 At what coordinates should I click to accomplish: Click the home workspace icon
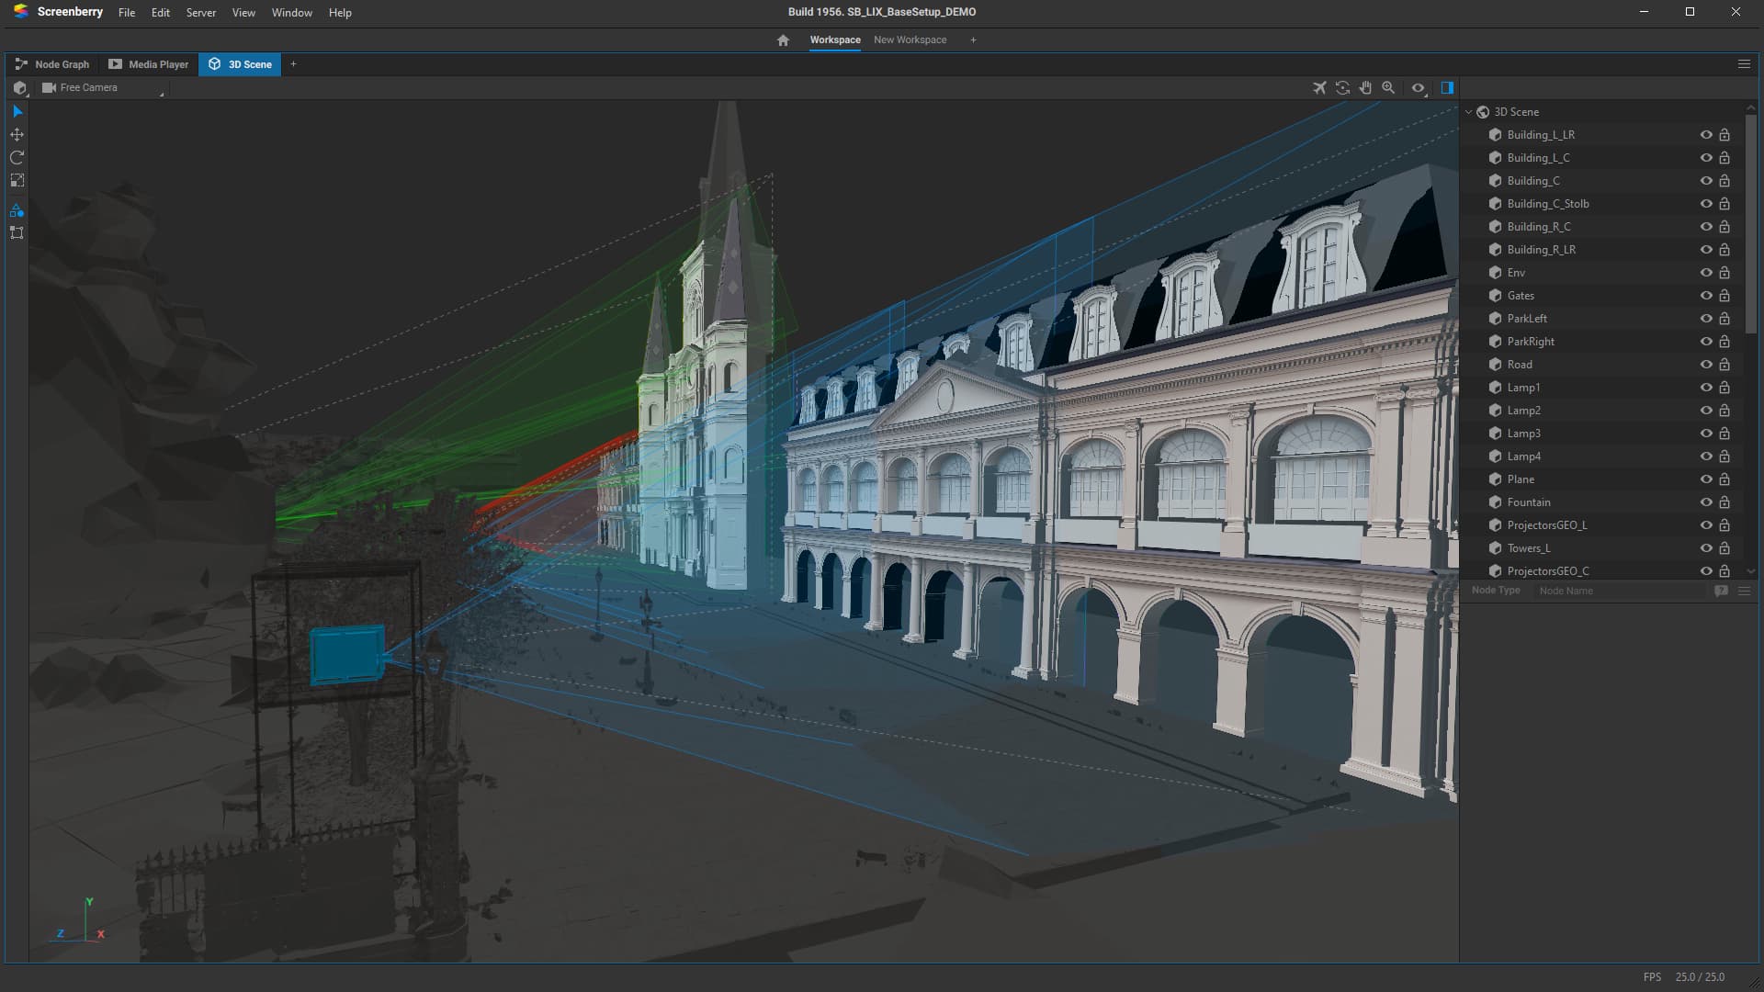[x=783, y=40]
